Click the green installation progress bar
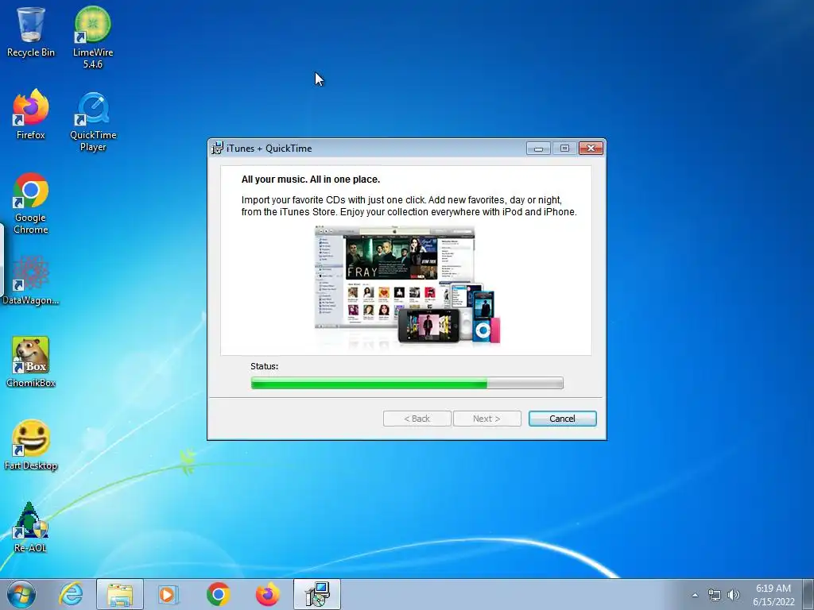Screen dimensions: 814x610 (407, 384)
